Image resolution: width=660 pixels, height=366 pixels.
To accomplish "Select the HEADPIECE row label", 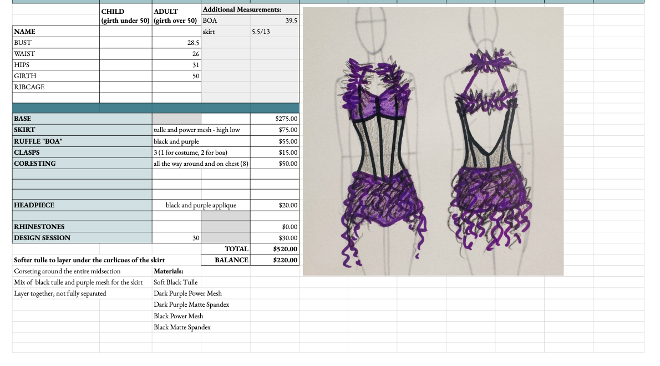I will (x=82, y=205).
